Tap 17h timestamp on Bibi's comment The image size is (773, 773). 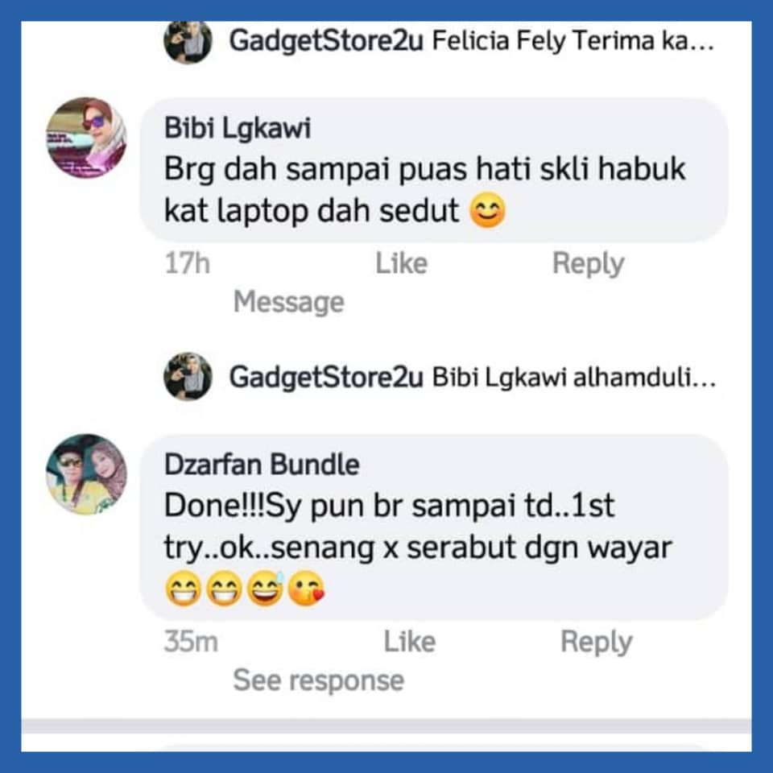coord(188,263)
